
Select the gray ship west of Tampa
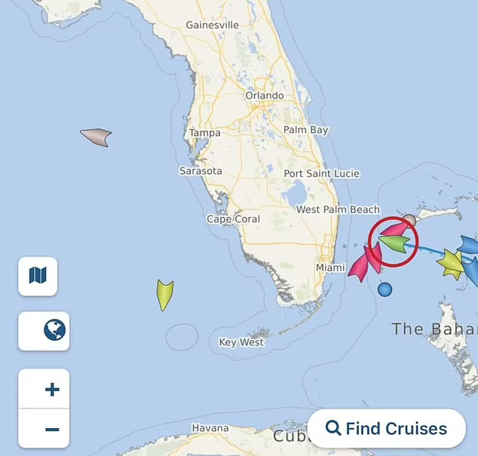point(97,137)
